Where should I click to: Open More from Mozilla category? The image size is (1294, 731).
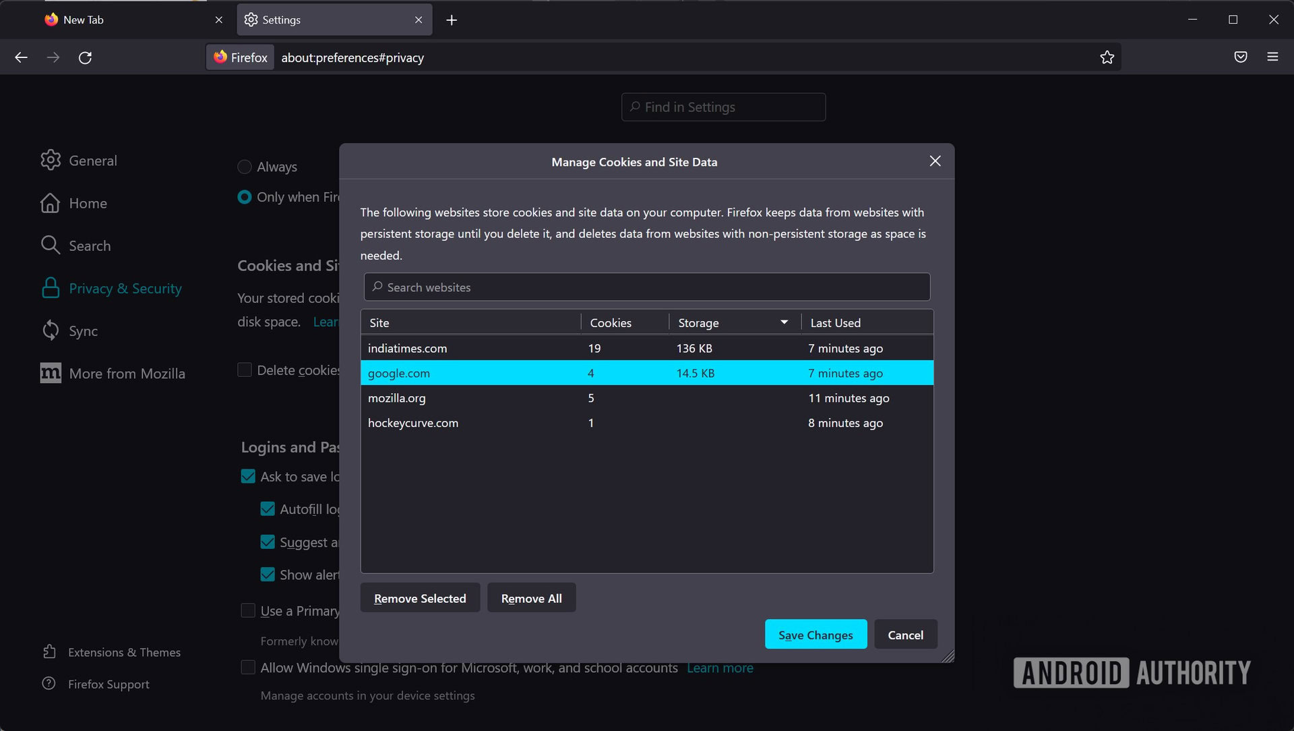point(113,373)
